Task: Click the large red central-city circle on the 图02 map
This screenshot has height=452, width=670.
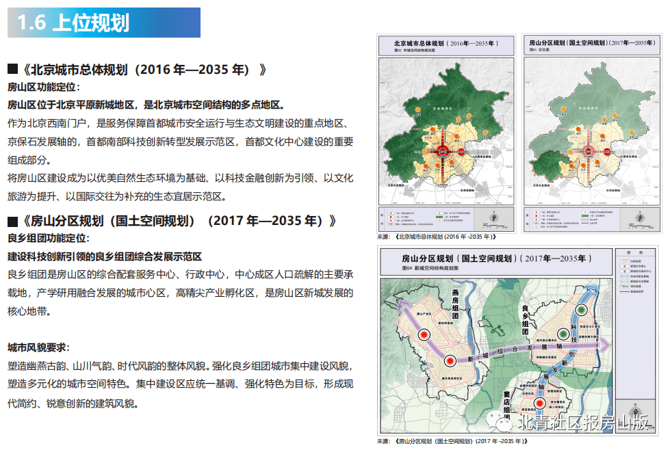Action: coord(443,150)
